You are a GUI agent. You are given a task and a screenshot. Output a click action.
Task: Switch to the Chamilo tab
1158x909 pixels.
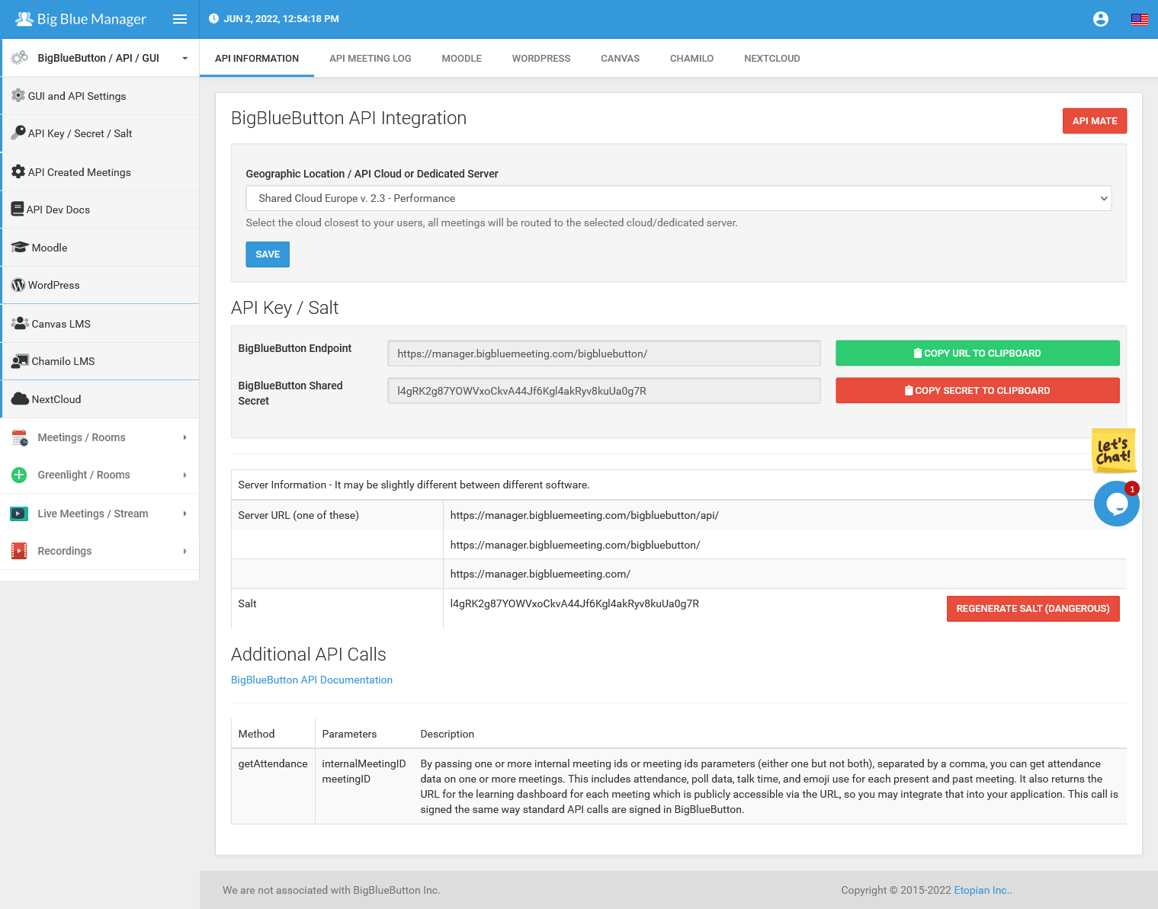tap(692, 58)
